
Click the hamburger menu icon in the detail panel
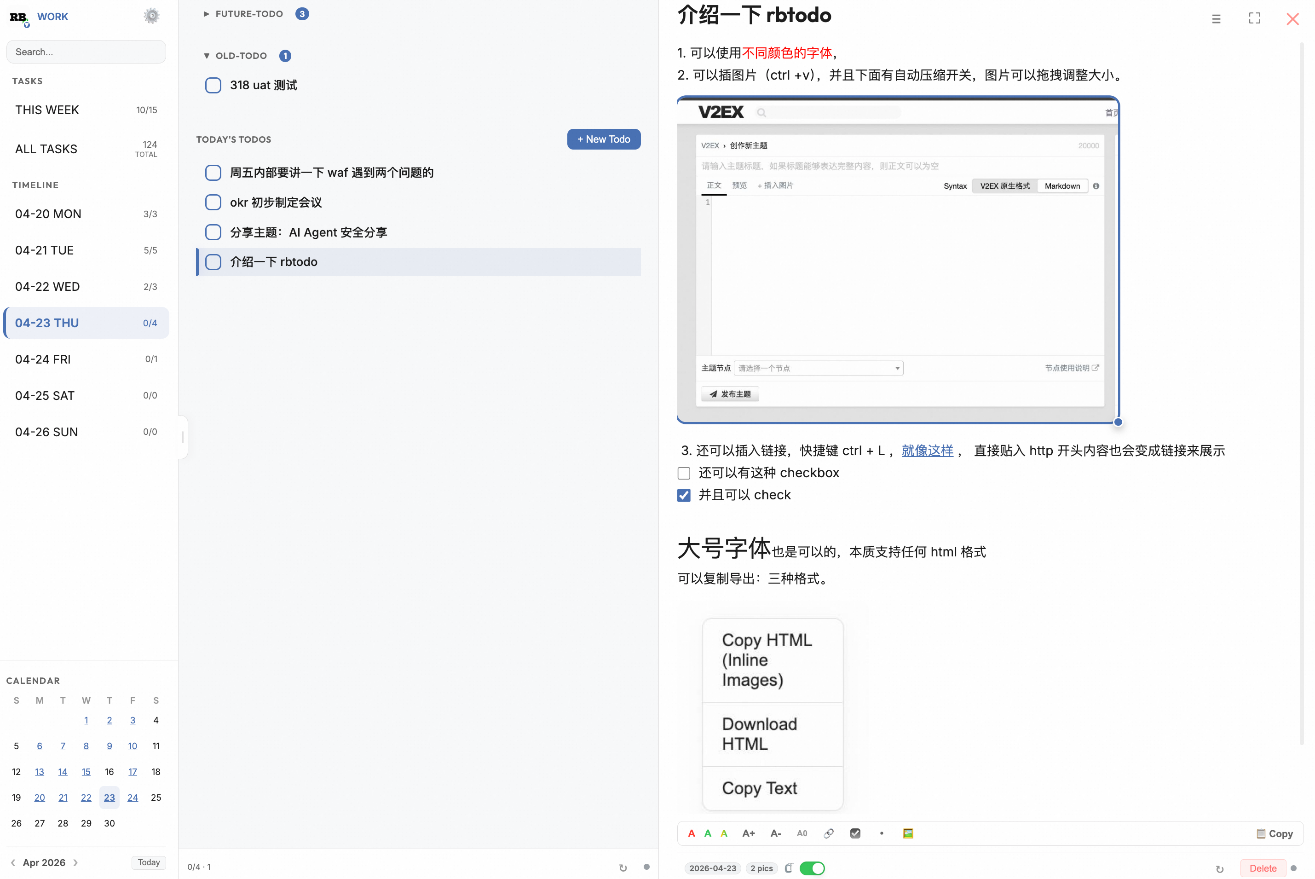point(1216,19)
